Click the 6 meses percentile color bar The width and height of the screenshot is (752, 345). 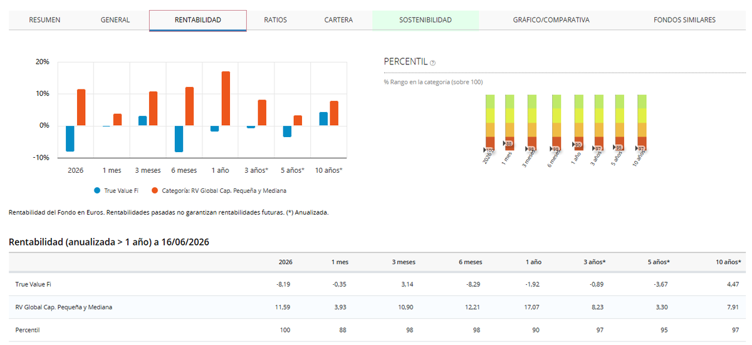pos(556,122)
